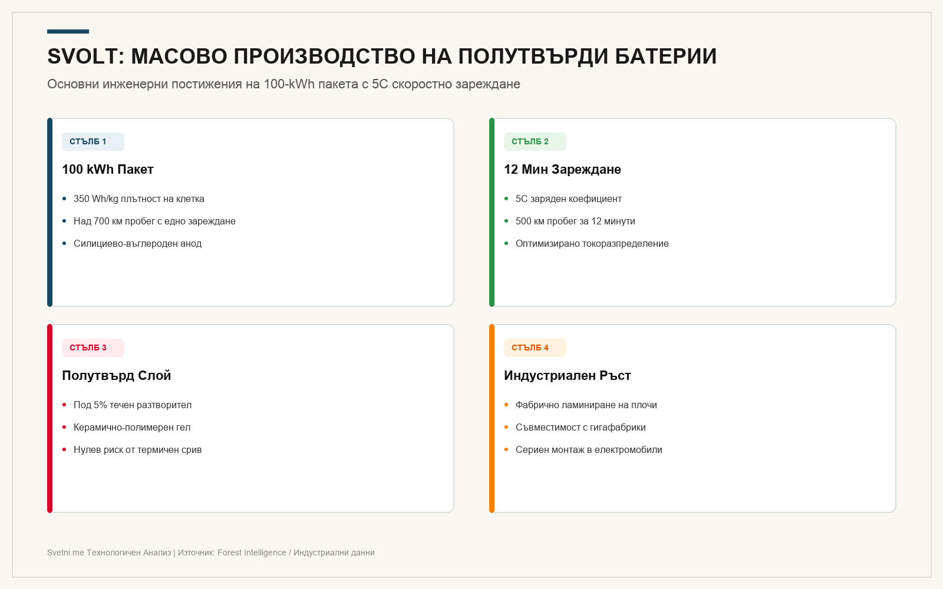Click the bullet Силициево-въглероден анод

tap(137, 244)
